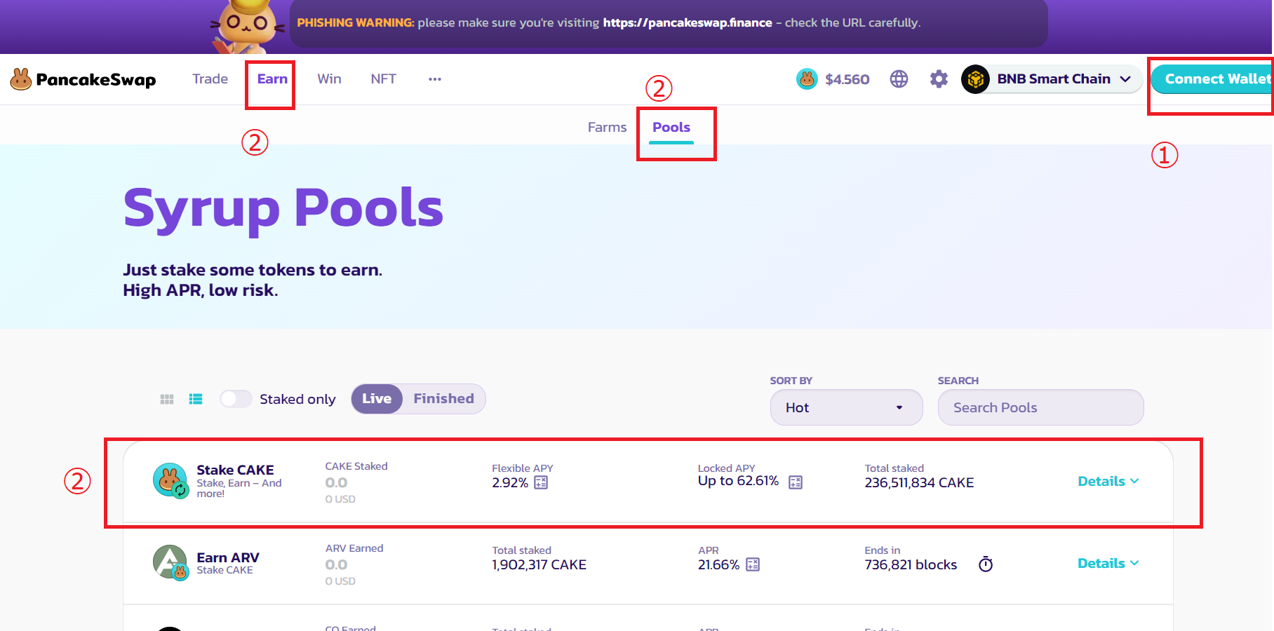Image resolution: width=1274 pixels, height=631 pixels.
Task: Switch to list row view
Action: [196, 399]
